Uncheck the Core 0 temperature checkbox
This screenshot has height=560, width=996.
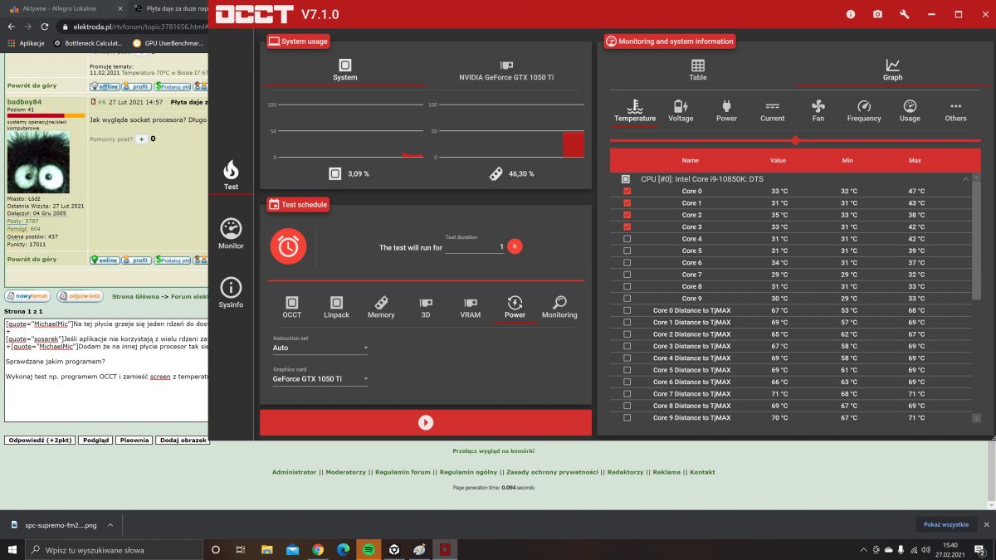pos(627,191)
